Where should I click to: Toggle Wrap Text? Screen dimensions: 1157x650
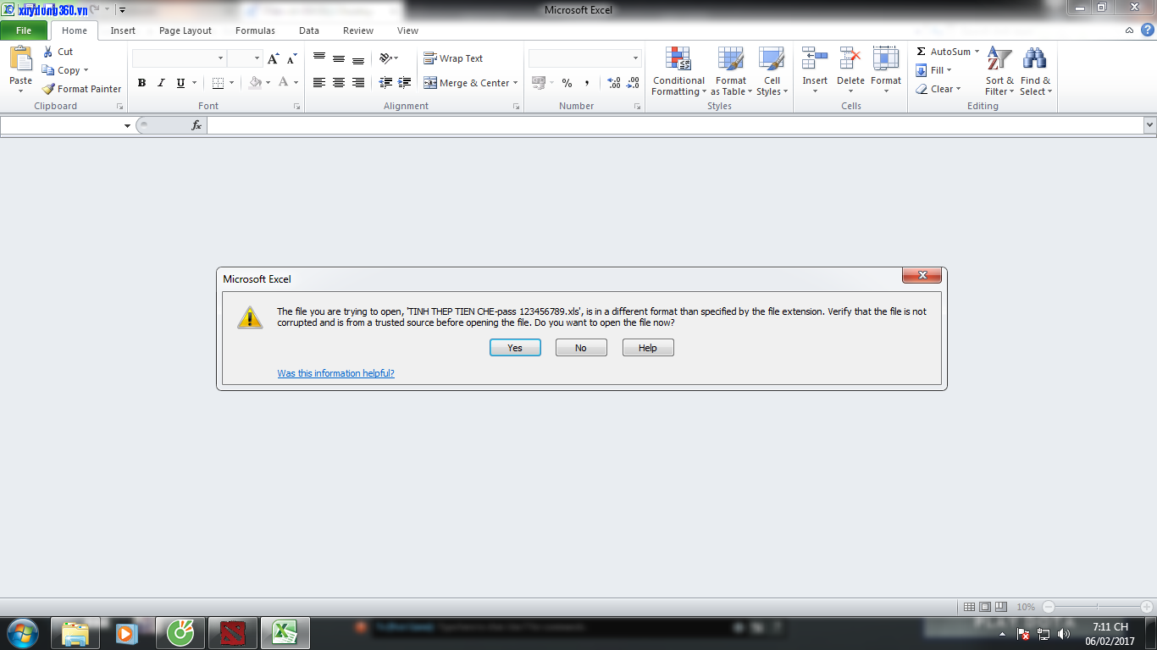pyautogui.click(x=453, y=58)
